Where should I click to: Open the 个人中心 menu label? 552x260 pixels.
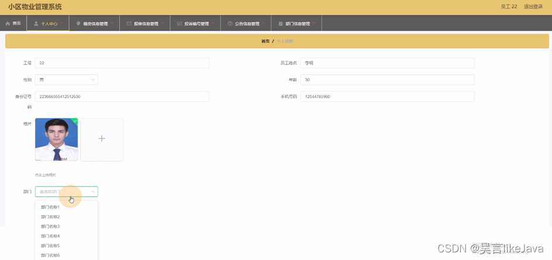(x=49, y=24)
